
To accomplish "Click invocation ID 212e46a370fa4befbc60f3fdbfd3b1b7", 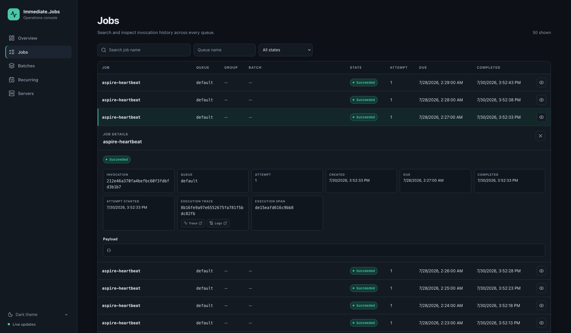I will pos(138,184).
